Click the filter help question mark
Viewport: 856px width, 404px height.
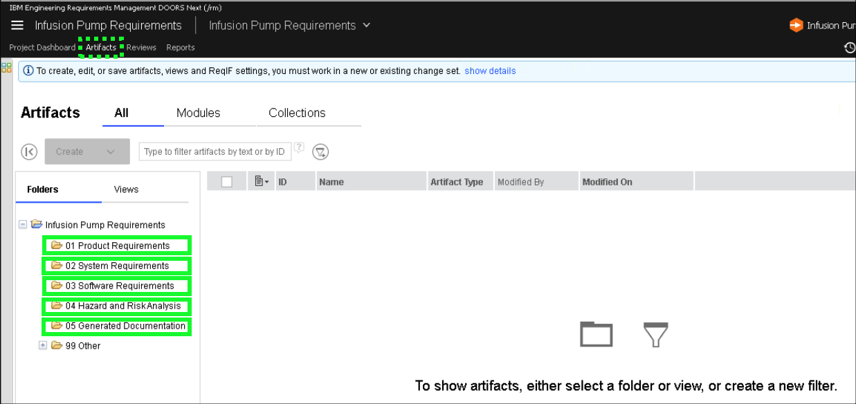(299, 147)
